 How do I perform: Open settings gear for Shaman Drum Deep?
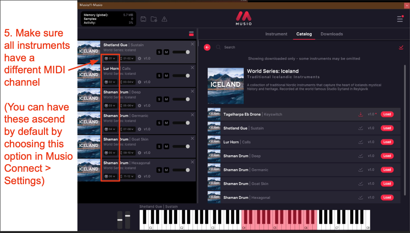coord(140,106)
